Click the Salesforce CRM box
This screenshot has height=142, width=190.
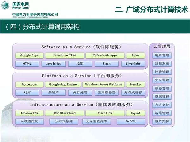pyautogui.click(x=64, y=56)
